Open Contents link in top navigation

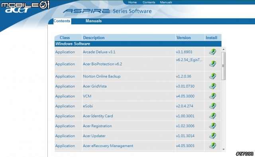[x=149, y=2]
